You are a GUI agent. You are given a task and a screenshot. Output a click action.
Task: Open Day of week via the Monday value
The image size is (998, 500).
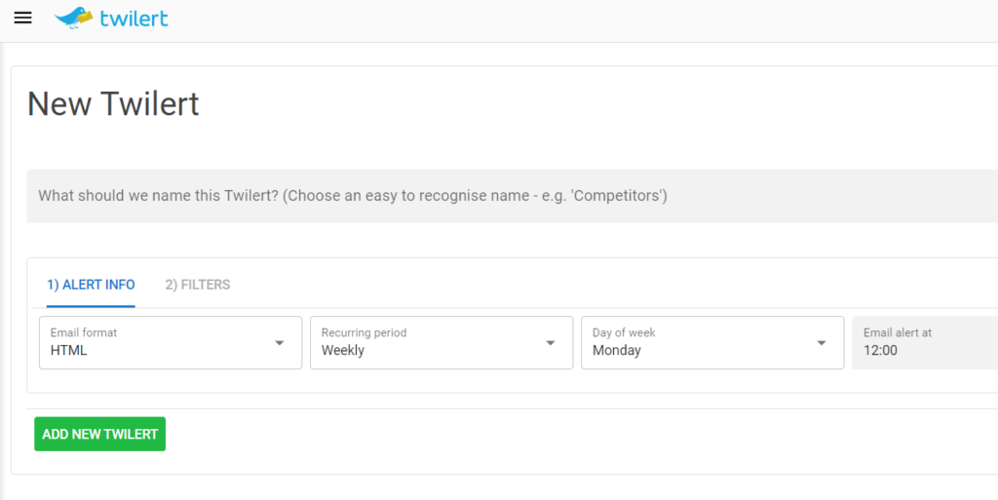pos(617,351)
